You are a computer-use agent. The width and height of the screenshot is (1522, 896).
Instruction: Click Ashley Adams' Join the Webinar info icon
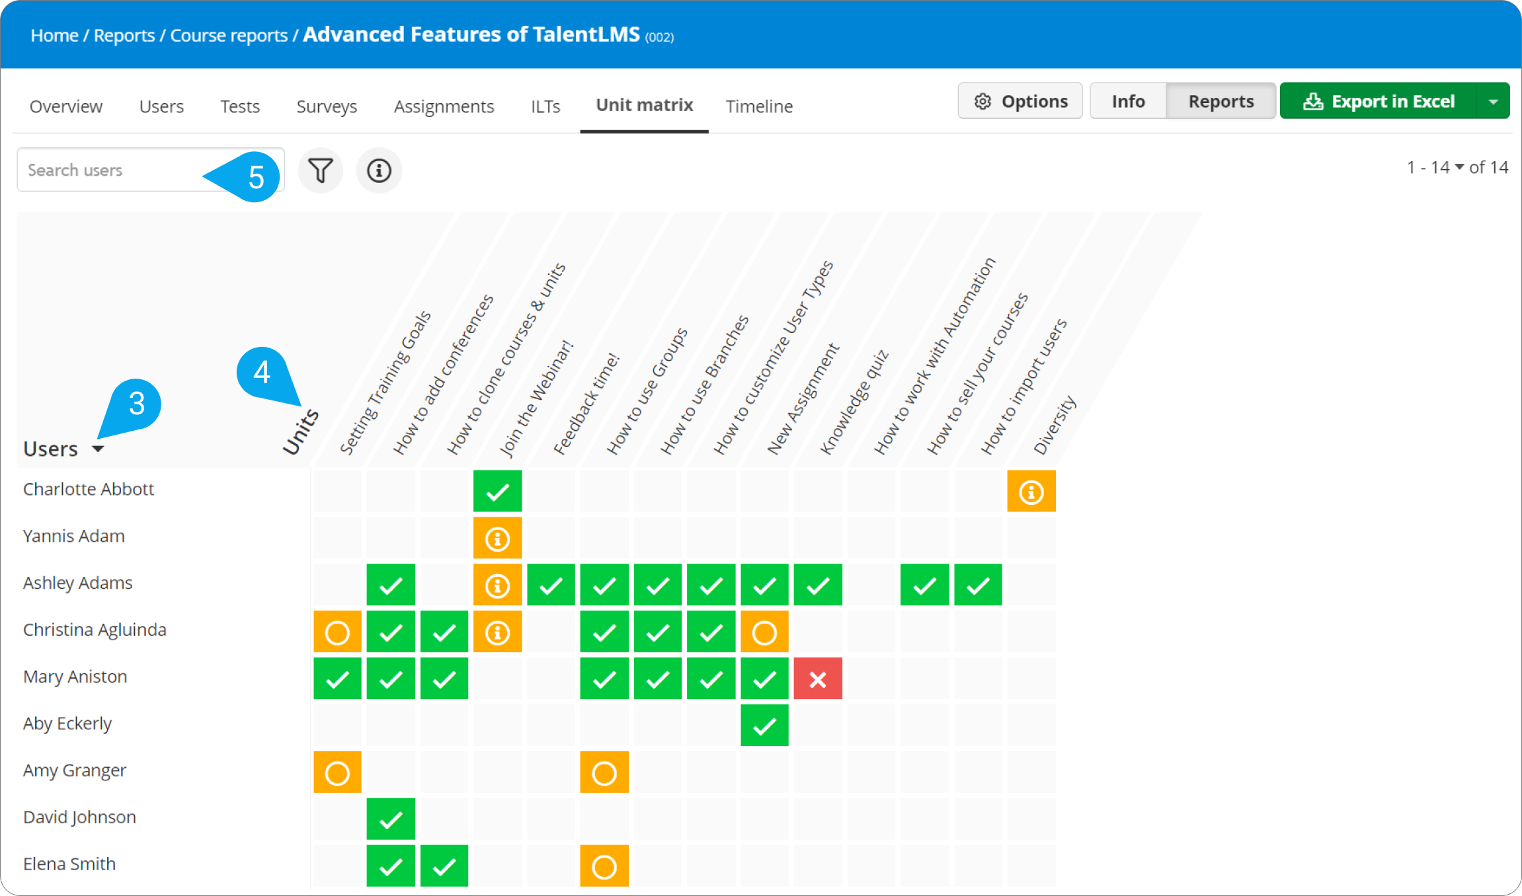click(x=497, y=585)
